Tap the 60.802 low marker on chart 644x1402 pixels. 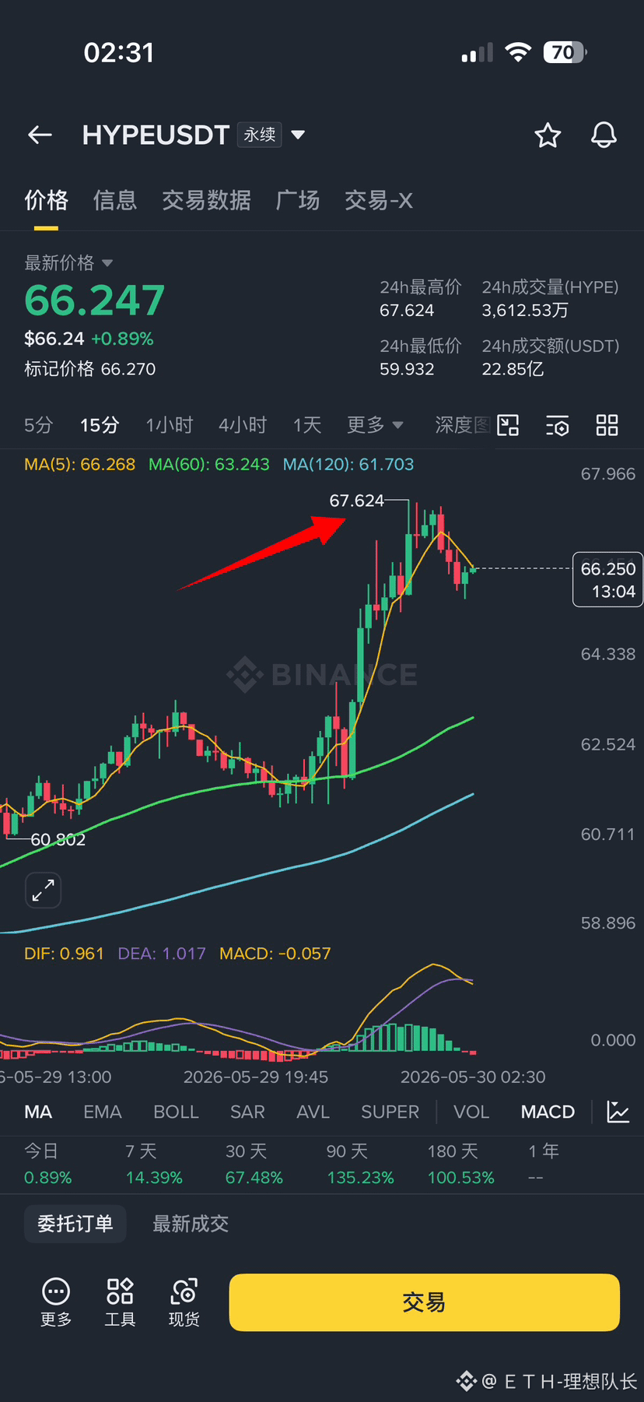point(58,840)
